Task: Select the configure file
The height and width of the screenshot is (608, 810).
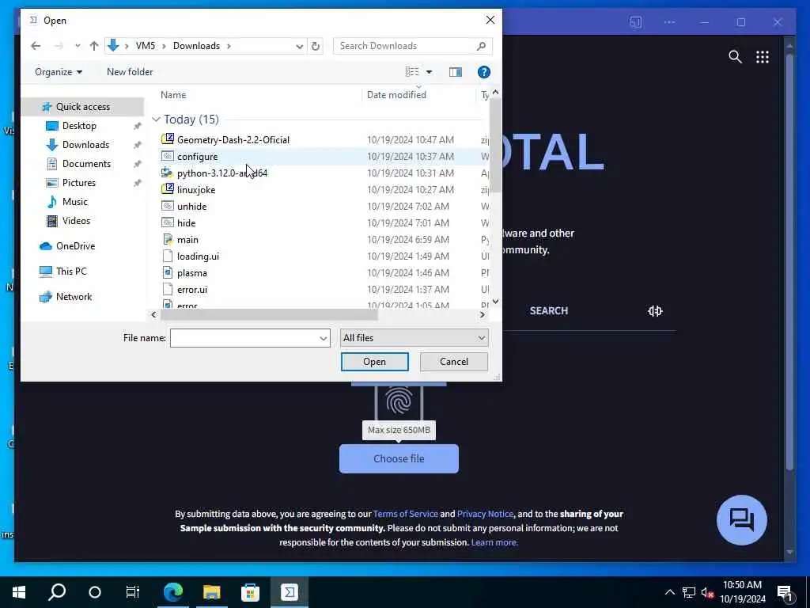Action: click(x=197, y=157)
